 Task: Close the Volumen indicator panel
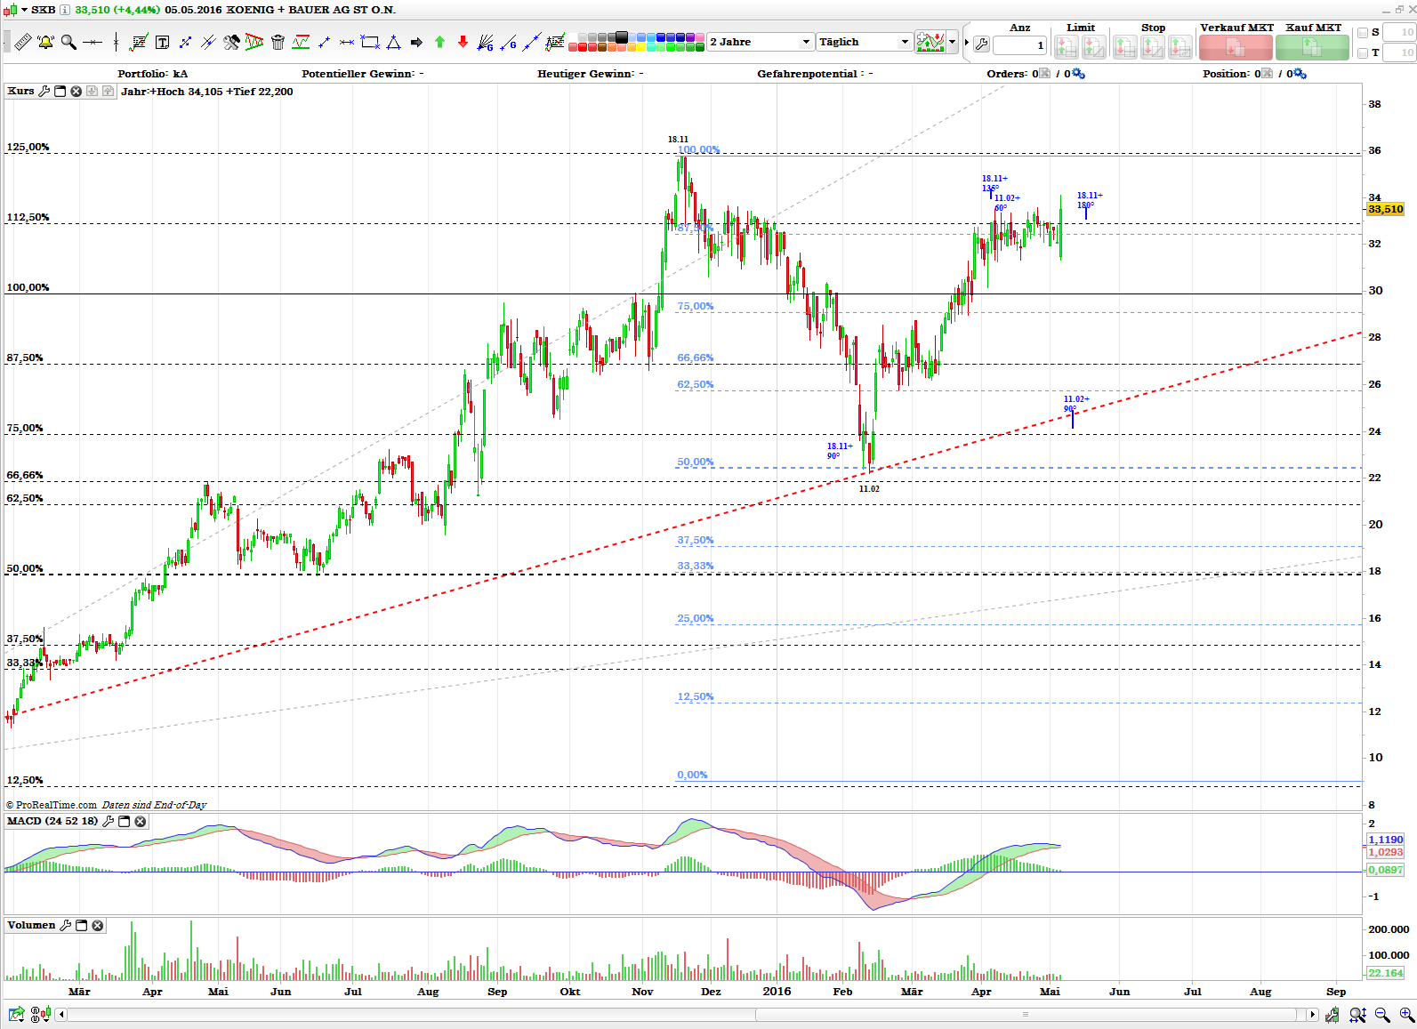pyautogui.click(x=98, y=925)
